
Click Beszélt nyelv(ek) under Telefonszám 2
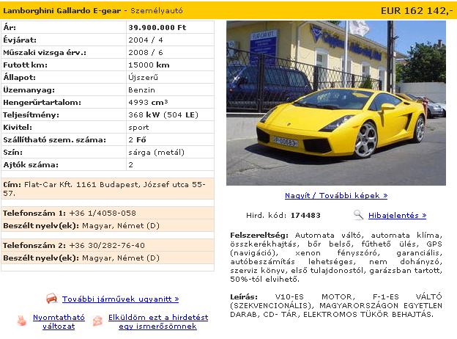click(x=41, y=258)
